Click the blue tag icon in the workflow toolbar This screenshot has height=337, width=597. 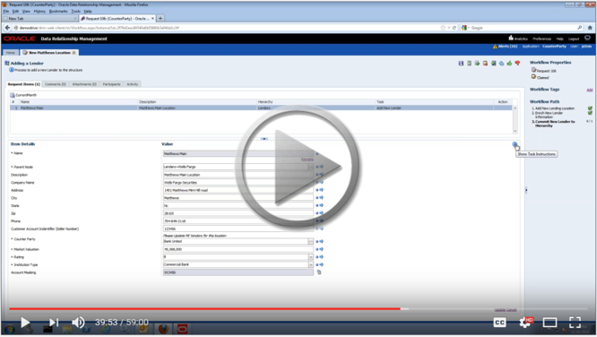pos(501,64)
